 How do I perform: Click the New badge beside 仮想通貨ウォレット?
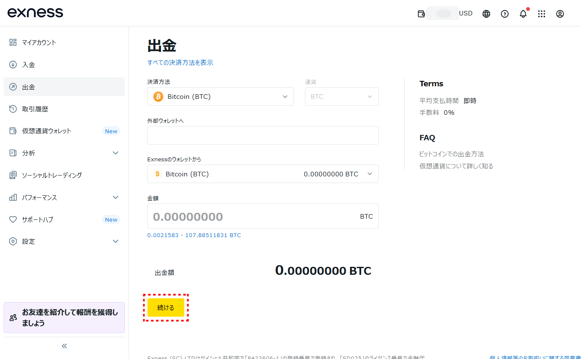pyautogui.click(x=111, y=131)
